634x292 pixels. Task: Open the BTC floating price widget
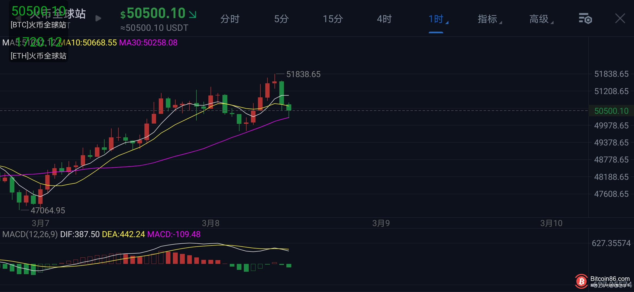point(38,18)
